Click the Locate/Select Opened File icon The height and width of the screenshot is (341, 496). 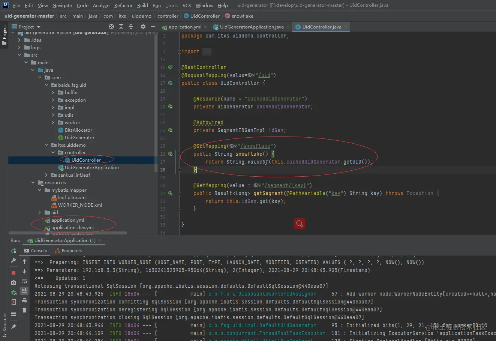click(111, 27)
